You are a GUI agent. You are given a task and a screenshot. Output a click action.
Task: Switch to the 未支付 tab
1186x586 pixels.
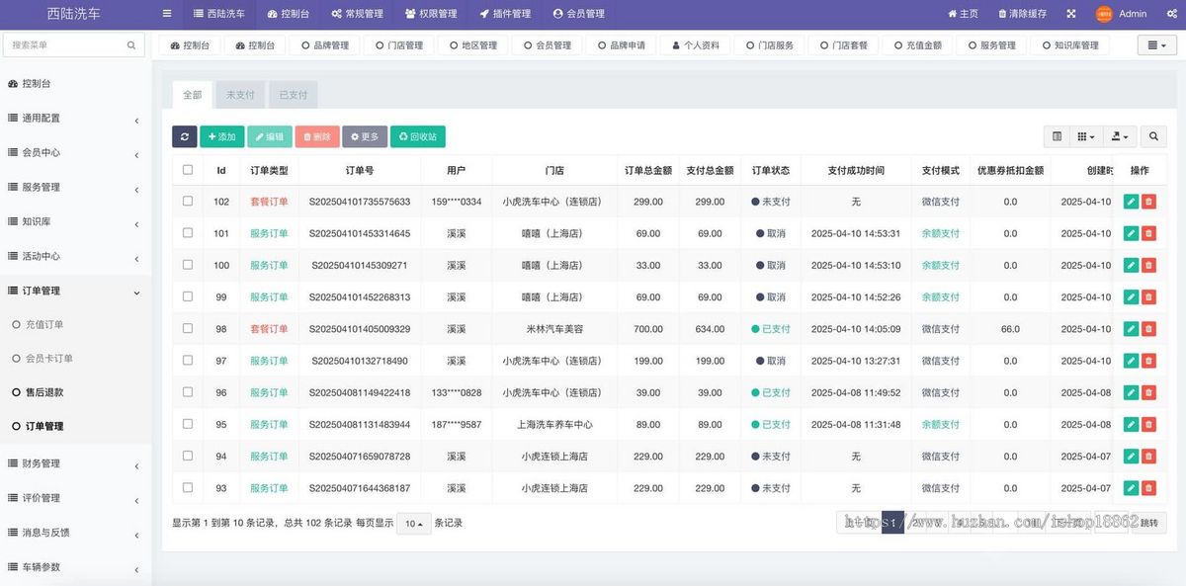(239, 94)
